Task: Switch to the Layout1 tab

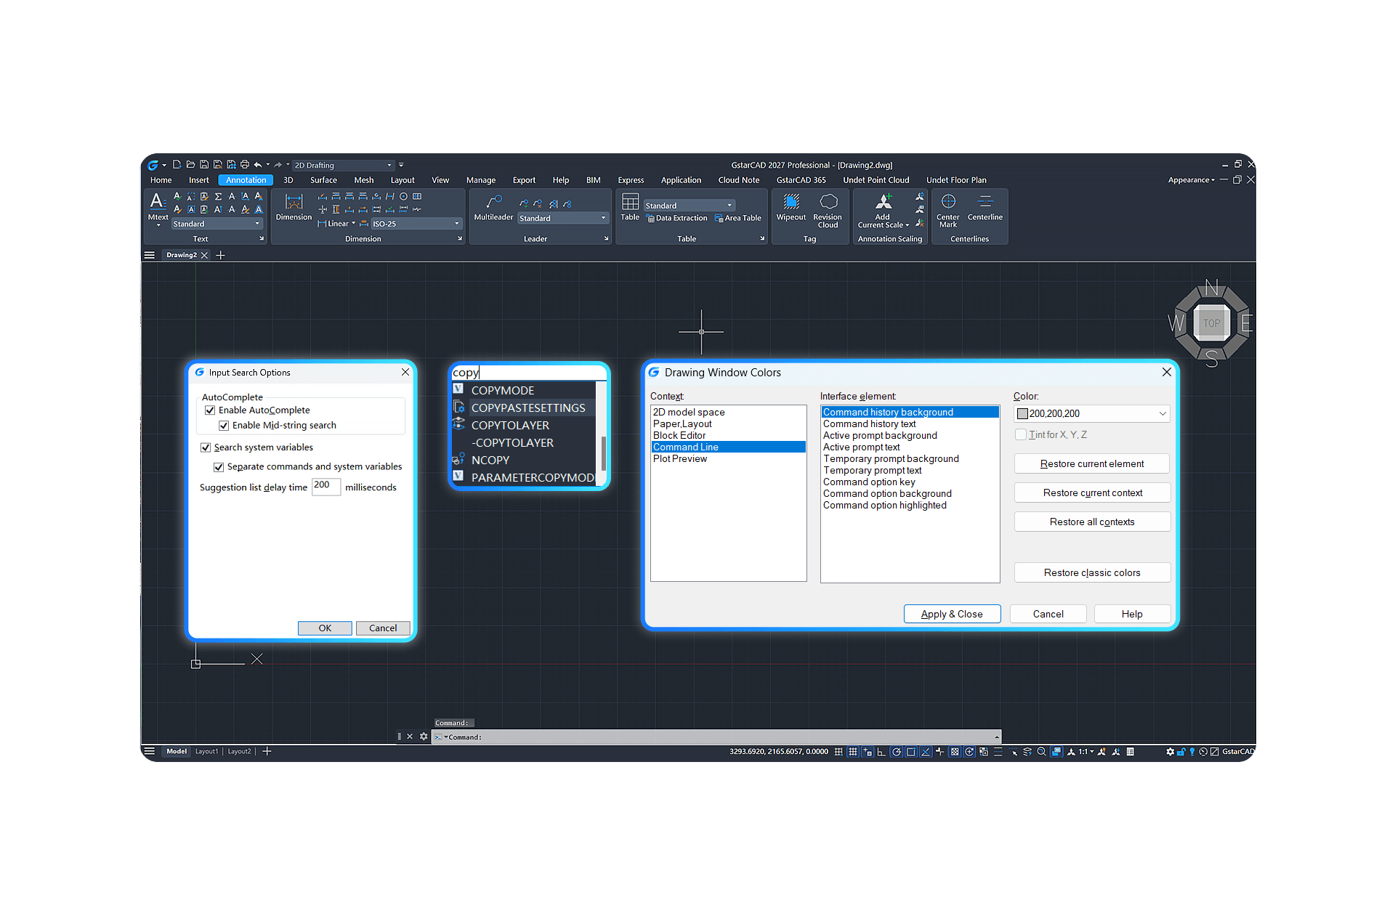Action: tap(206, 751)
